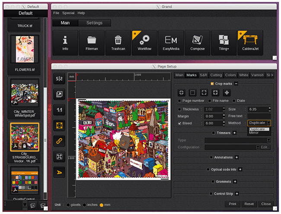Image resolution: width=281 pixels, height=214 pixels.
Task: Enable the Page number checkbox
Action: coord(180,101)
